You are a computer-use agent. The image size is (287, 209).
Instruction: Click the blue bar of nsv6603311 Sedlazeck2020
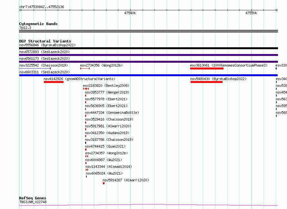[x=148, y=75]
